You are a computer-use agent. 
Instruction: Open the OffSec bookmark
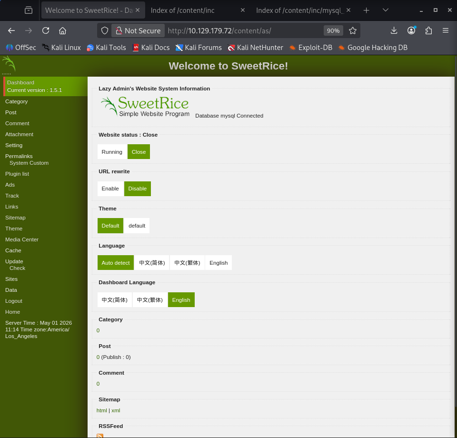click(x=21, y=48)
